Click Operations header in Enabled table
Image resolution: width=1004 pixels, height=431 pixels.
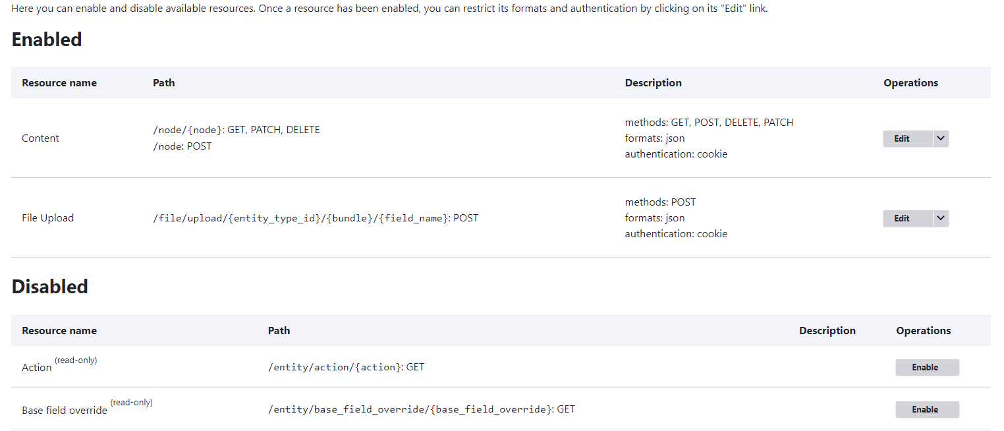(x=911, y=83)
